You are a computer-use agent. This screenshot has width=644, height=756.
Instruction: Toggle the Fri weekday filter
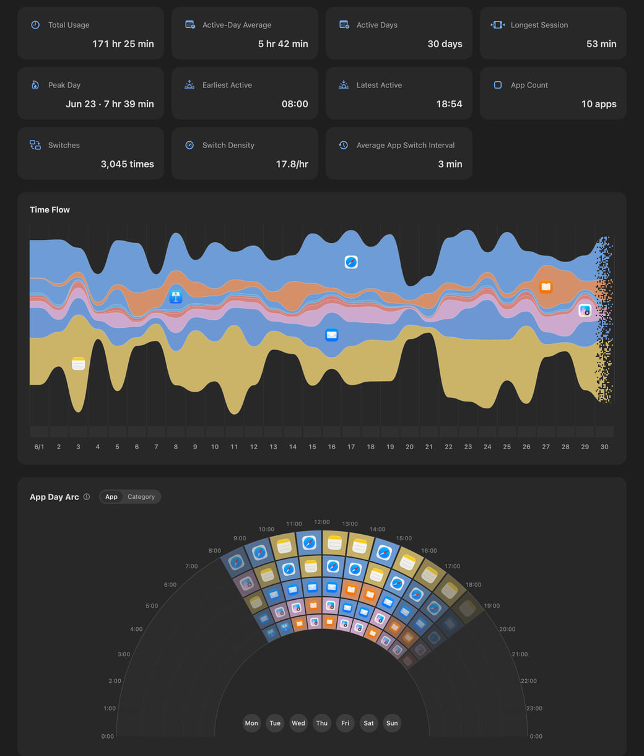point(345,723)
